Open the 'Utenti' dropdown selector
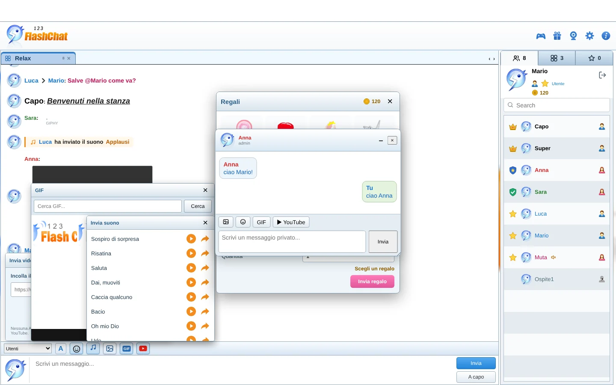This screenshot has height=385, width=616. [x=28, y=349]
